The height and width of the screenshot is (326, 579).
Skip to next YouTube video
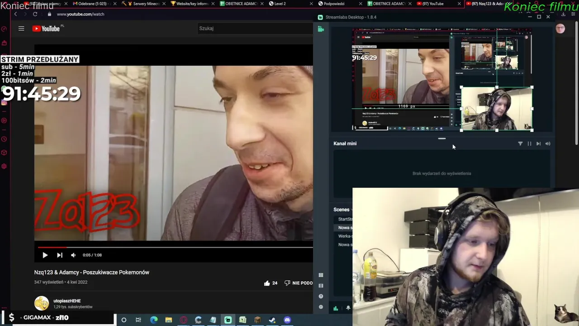click(59, 255)
